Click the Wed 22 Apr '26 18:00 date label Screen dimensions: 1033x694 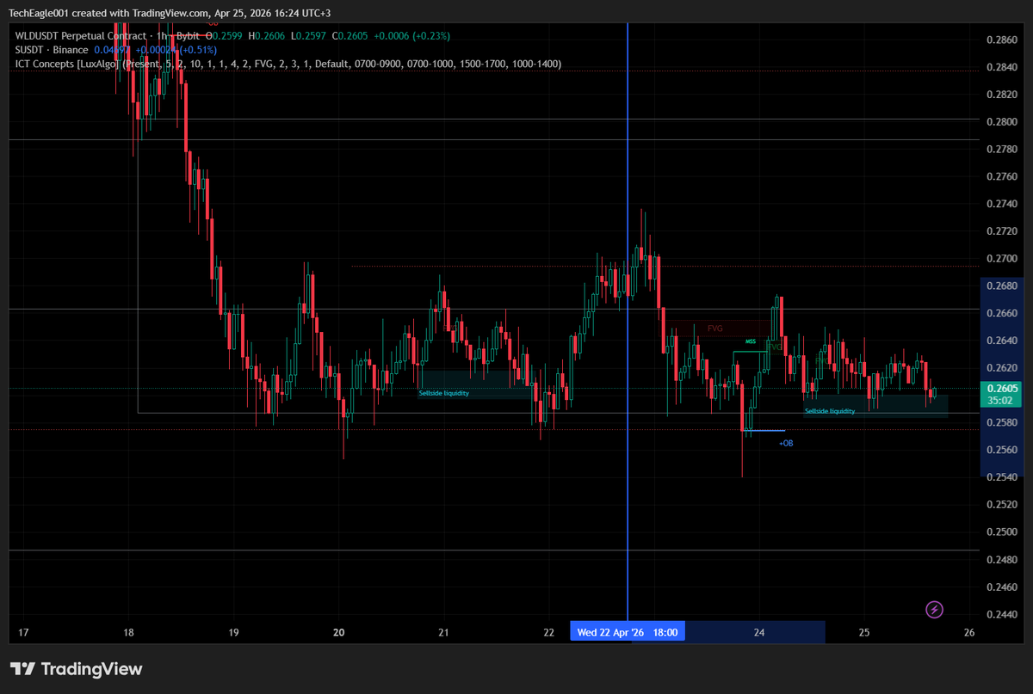point(628,633)
